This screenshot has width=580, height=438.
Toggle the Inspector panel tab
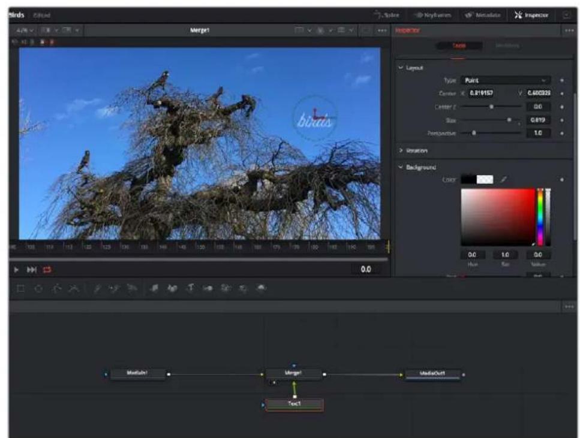(531, 15)
